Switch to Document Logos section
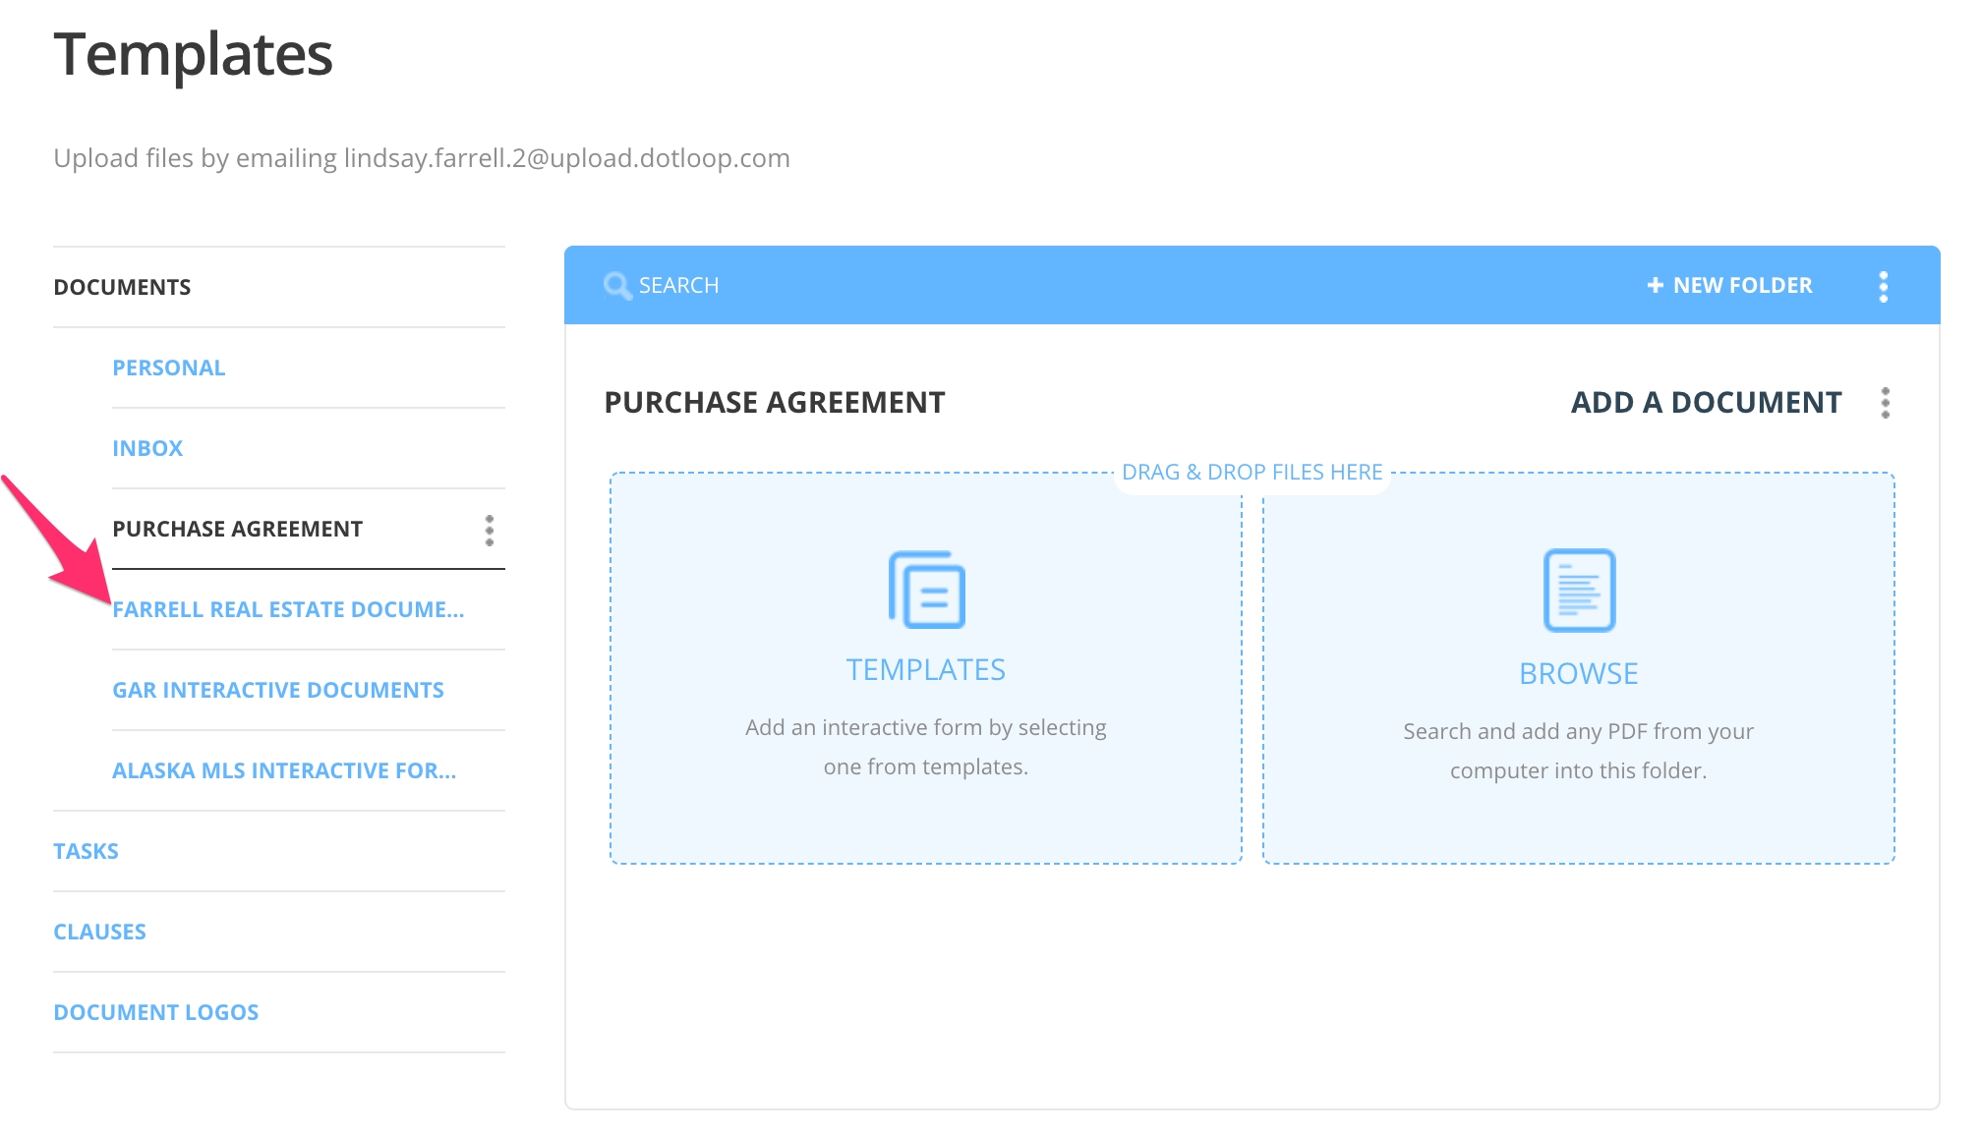The height and width of the screenshot is (1132, 1980). (156, 1012)
